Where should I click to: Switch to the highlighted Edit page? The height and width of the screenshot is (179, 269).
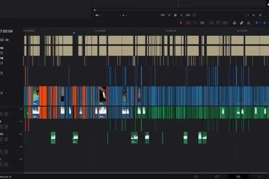tap(238, 177)
